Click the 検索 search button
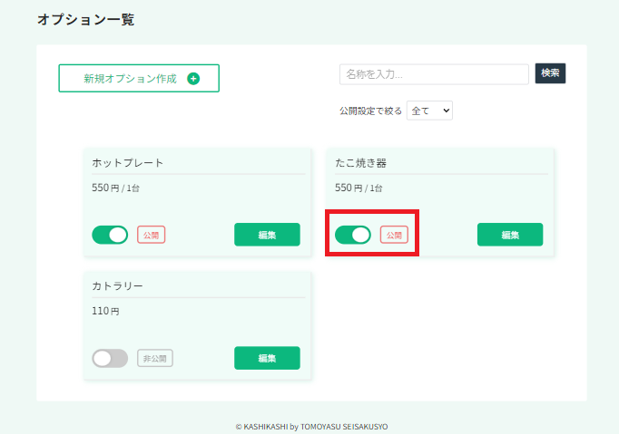Image resolution: width=619 pixels, height=434 pixels. [x=550, y=73]
